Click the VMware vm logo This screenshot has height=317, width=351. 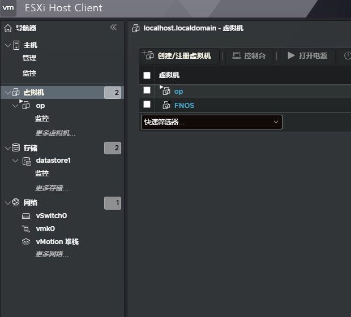pyautogui.click(x=8, y=8)
